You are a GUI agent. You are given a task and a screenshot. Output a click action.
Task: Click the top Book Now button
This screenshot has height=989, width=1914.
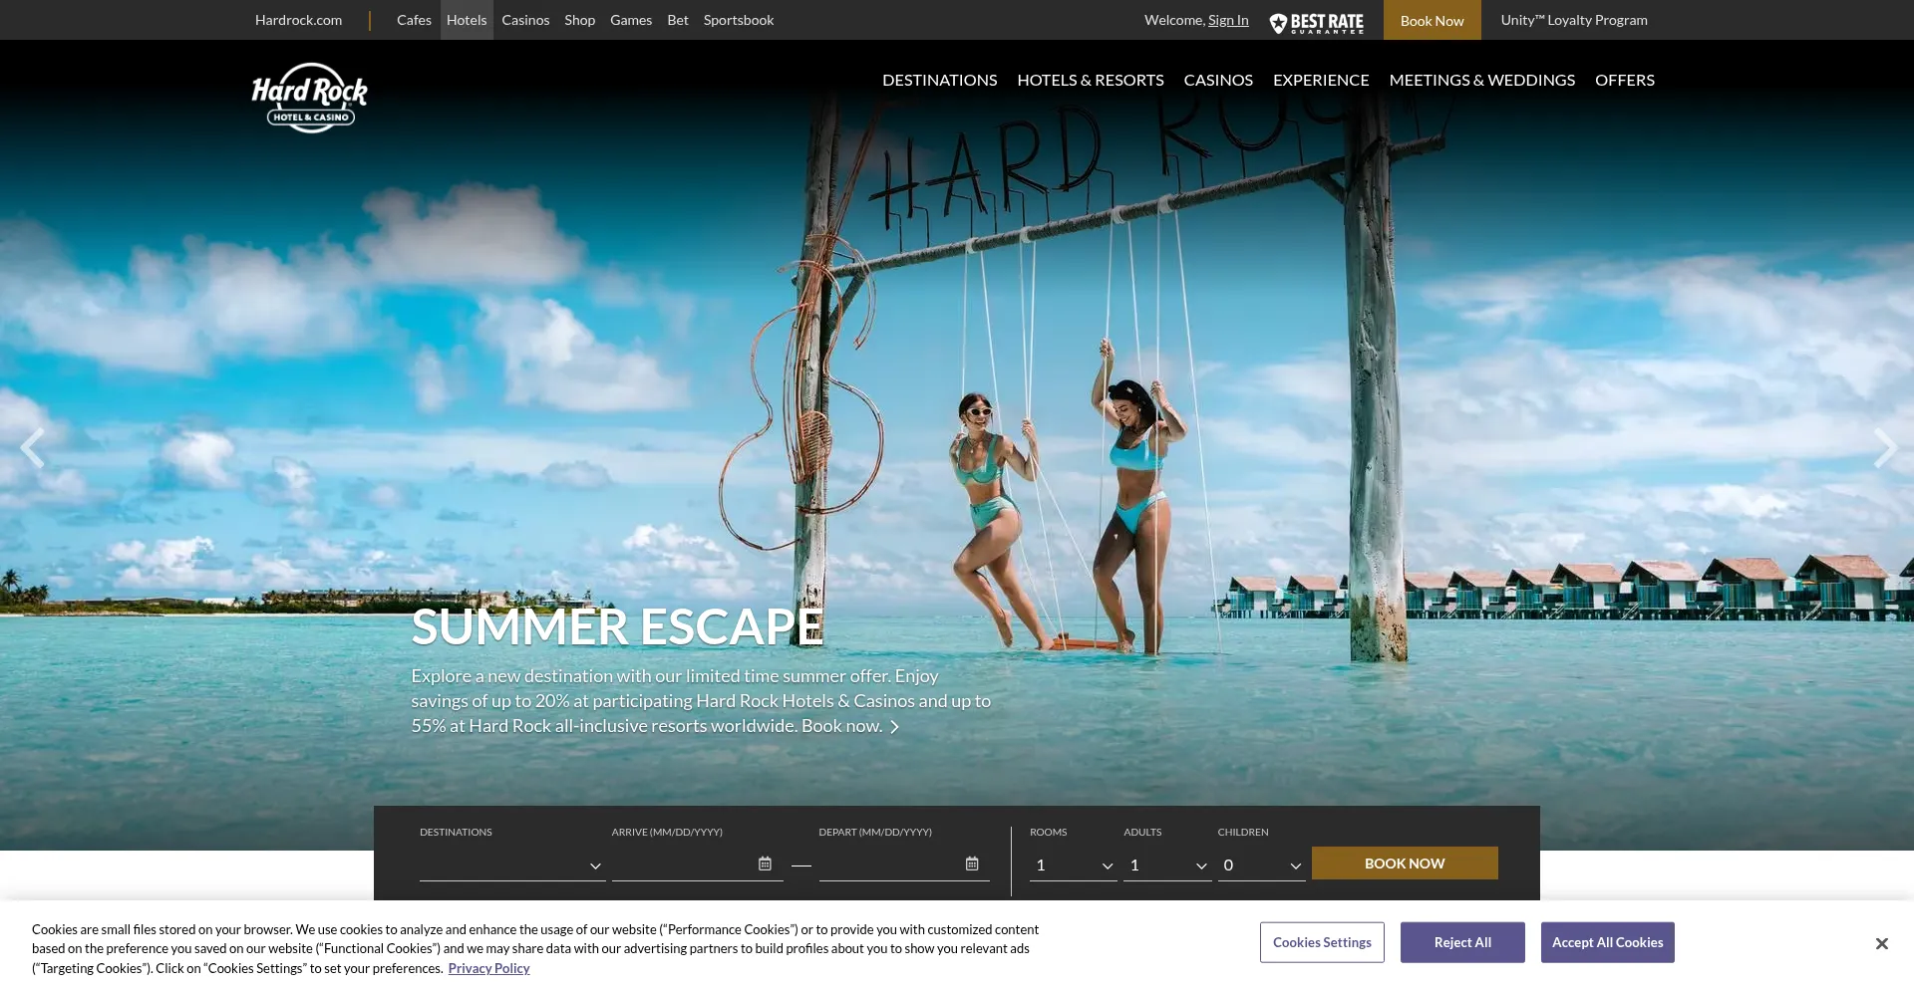[1433, 20]
